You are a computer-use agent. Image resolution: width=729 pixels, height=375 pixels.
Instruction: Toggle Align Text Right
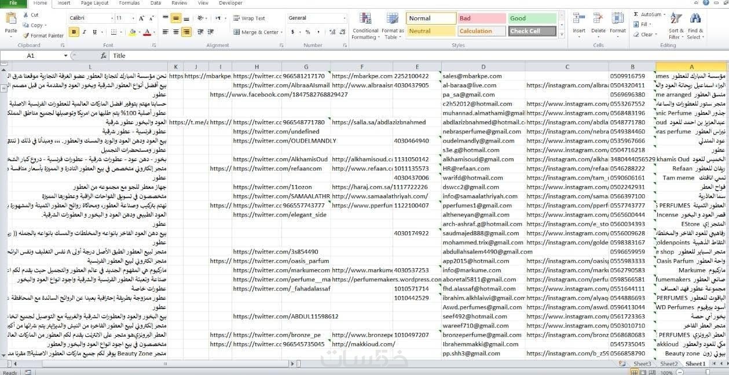coord(186,32)
